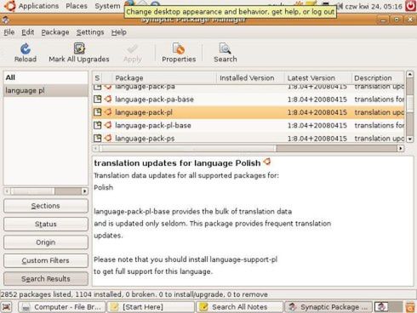Open the Trash icon in bottom panel
This screenshot has width=417, height=313.
410,307
